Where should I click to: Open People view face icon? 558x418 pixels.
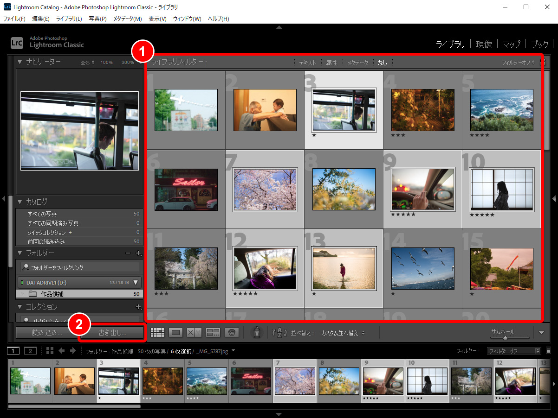(x=232, y=333)
